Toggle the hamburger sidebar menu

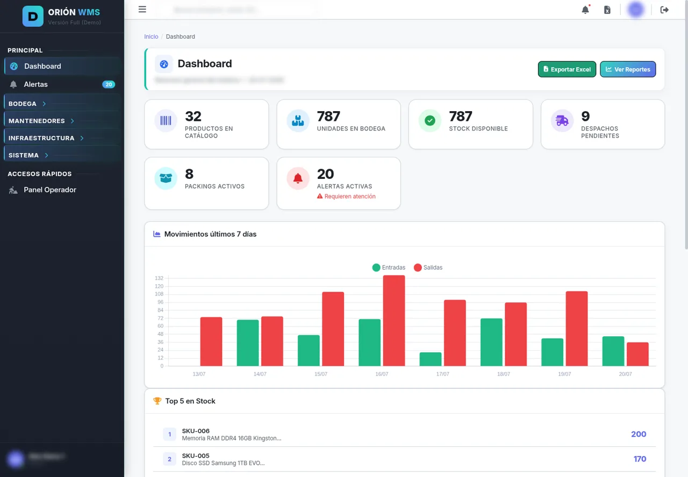pos(142,9)
